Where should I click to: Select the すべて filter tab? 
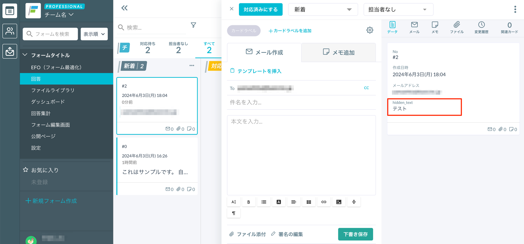[x=209, y=48]
